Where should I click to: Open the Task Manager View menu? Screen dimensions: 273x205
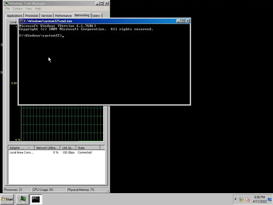29,9
